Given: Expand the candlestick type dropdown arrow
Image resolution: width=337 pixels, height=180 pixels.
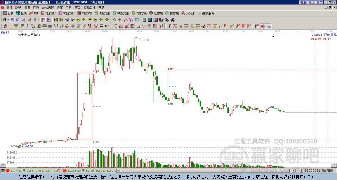Looking at the screenshot, I should click(39, 20).
